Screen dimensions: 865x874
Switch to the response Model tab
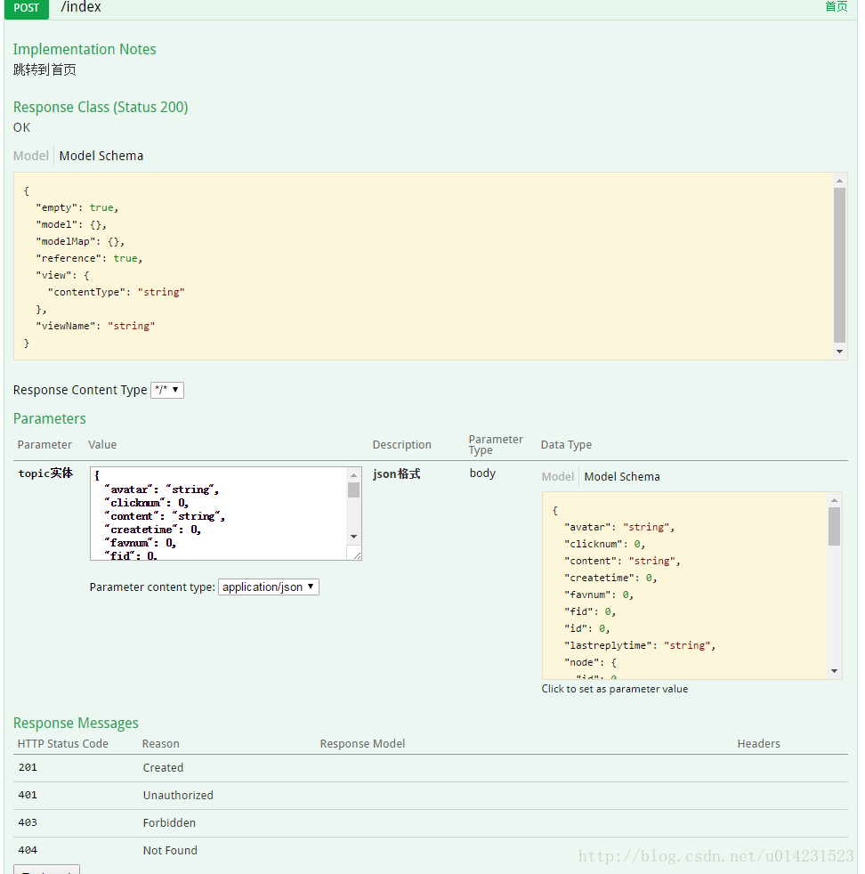(31, 156)
